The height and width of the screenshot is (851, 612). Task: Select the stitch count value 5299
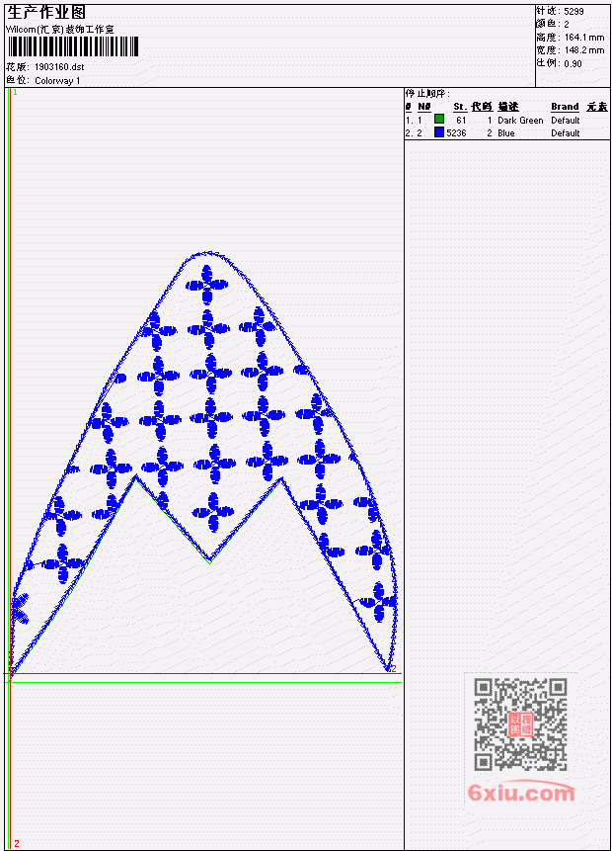tap(574, 12)
